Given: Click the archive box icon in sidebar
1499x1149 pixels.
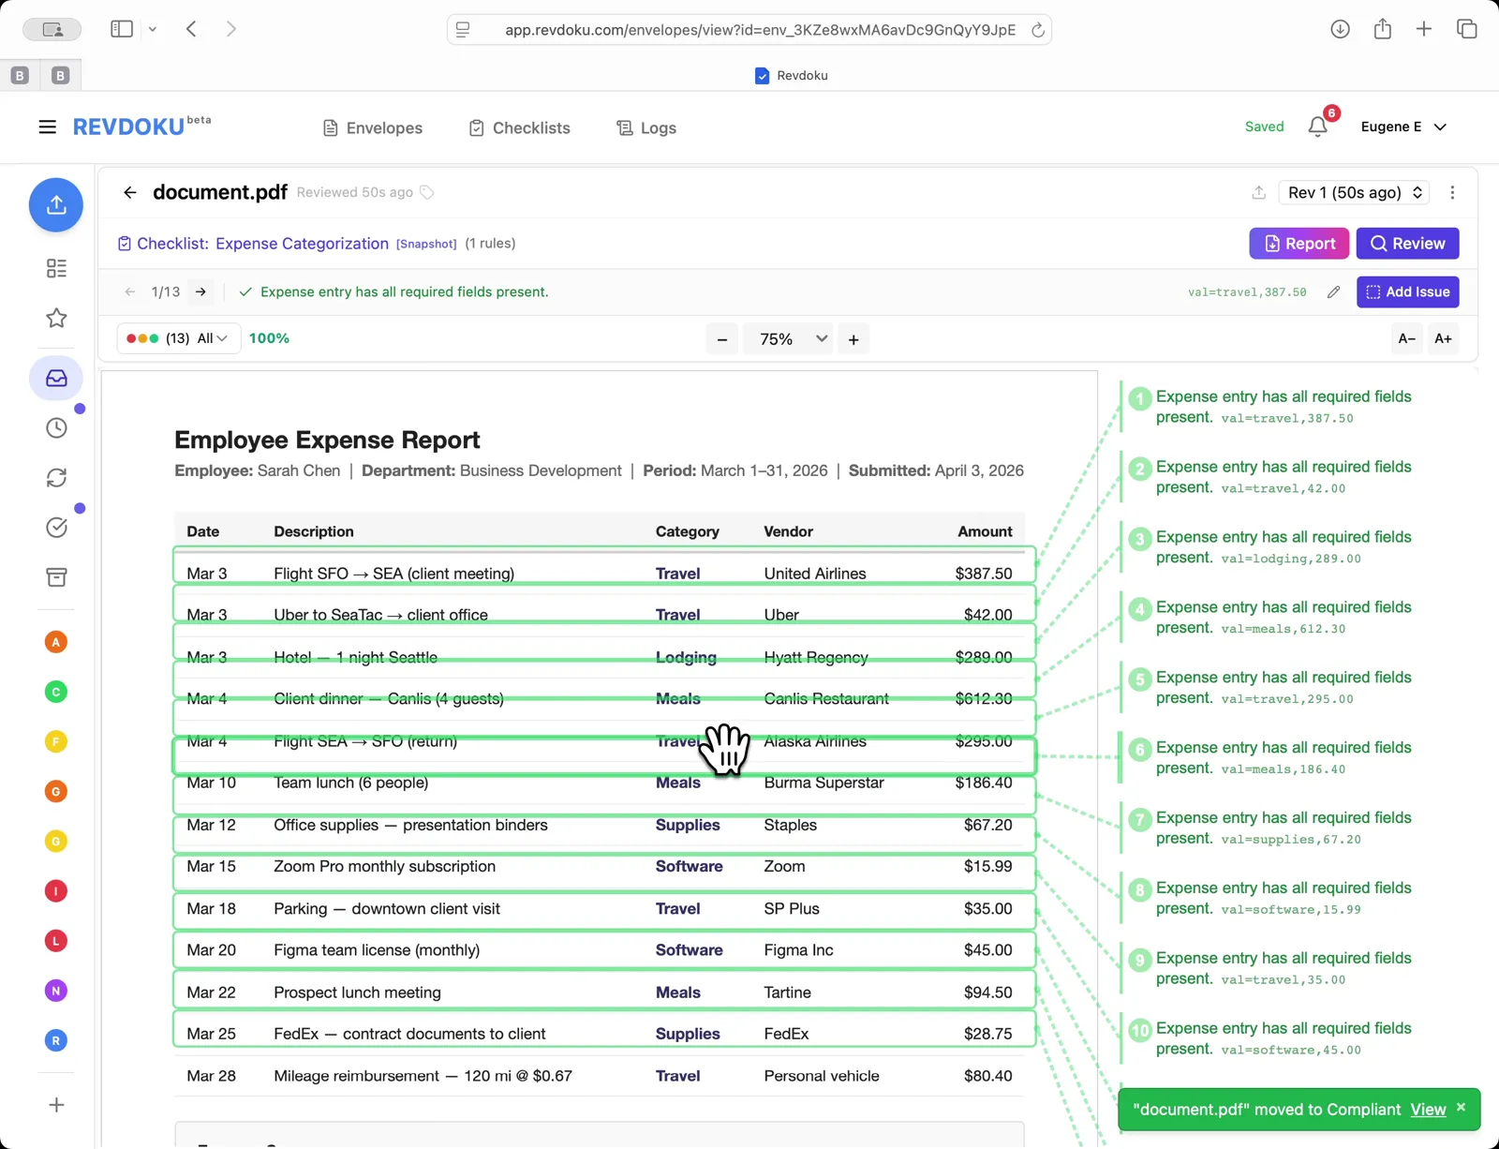Looking at the screenshot, I should (56, 577).
